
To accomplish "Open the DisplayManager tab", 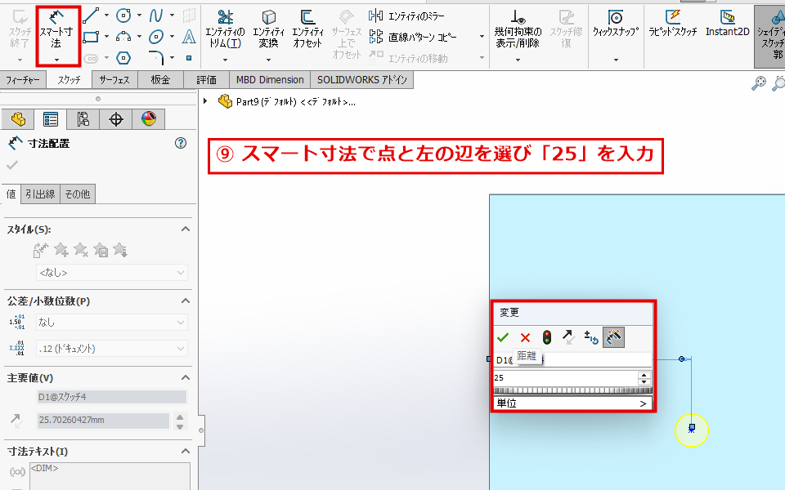I will click(149, 119).
